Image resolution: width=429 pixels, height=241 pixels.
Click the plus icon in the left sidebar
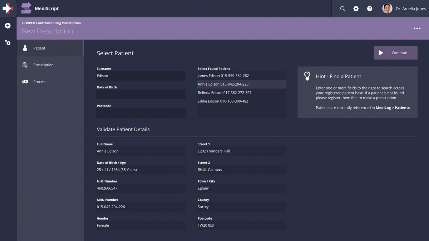click(x=8, y=25)
